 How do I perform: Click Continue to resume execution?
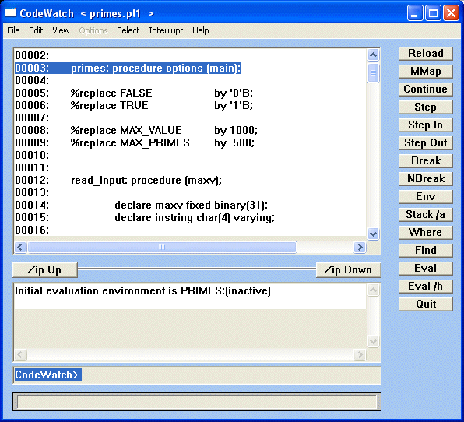click(426, 90)
